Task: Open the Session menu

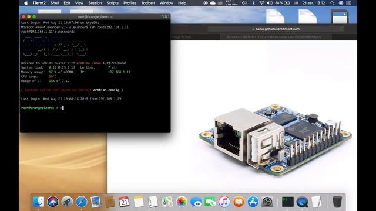Action: 95,3
